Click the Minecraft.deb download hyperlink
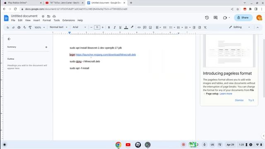265x149 pixels. 106,55
